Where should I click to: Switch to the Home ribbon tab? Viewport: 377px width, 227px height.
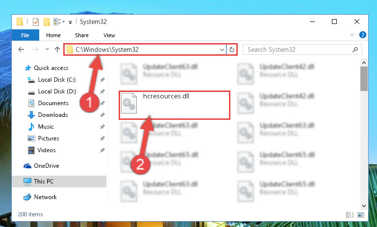pos(53,35)
